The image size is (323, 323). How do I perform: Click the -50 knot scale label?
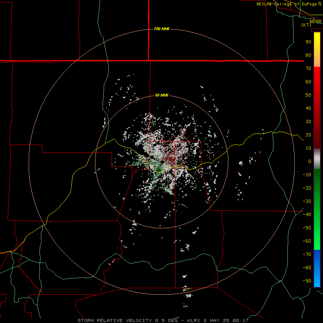[307, 228]
